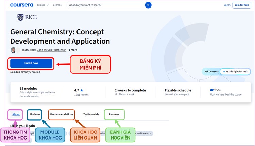The width and height of the screenshot is (255, 146).
Task: Click the instructor profile photo
Action: pos(13,50)
